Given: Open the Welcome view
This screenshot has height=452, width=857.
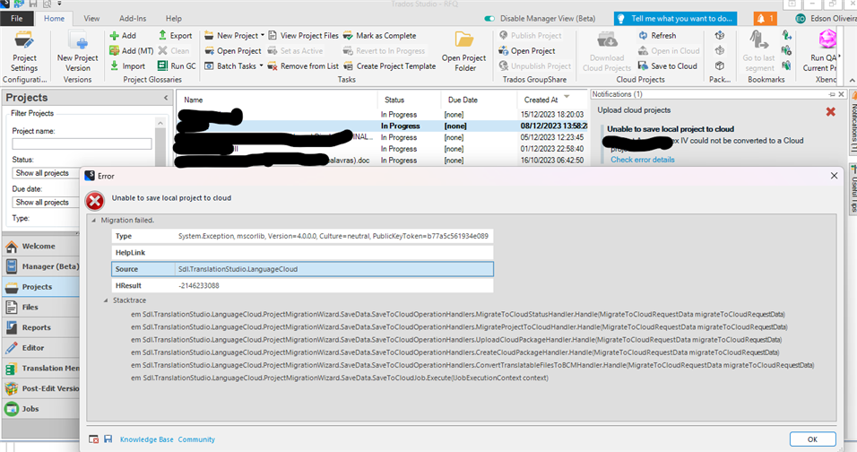Looking at the screenshot, I should [x=41, y=247].
